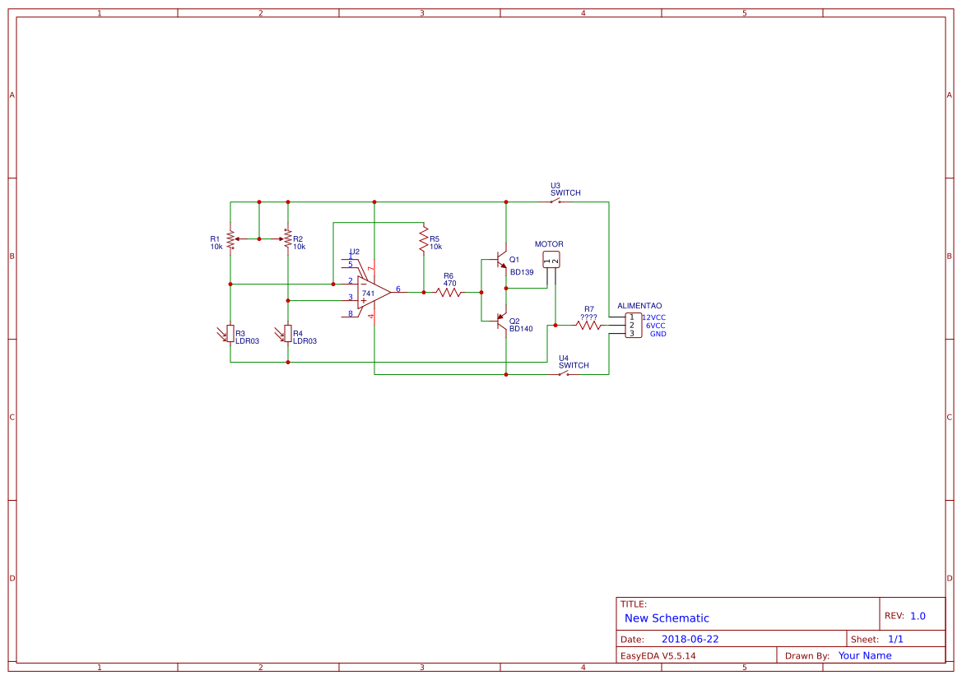Click the "ALIMENTAO" connector label

640,305
